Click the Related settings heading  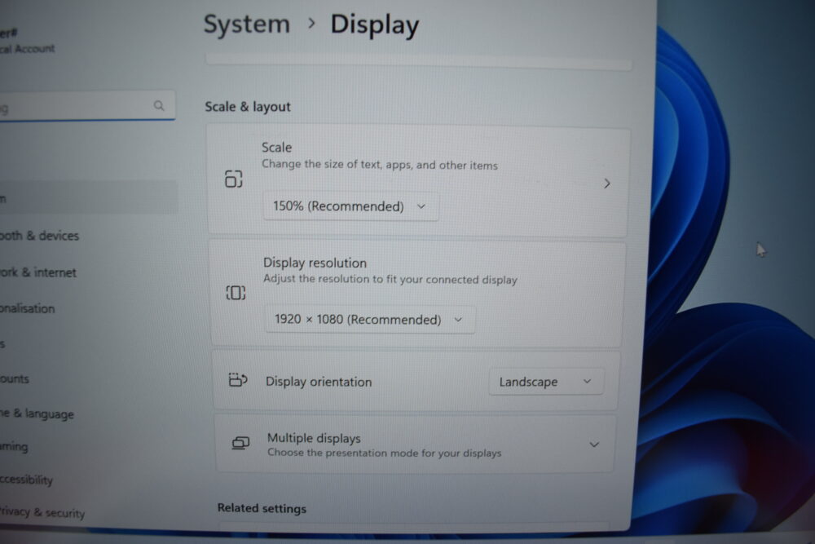pyautogui.click(x=262, y=508)
